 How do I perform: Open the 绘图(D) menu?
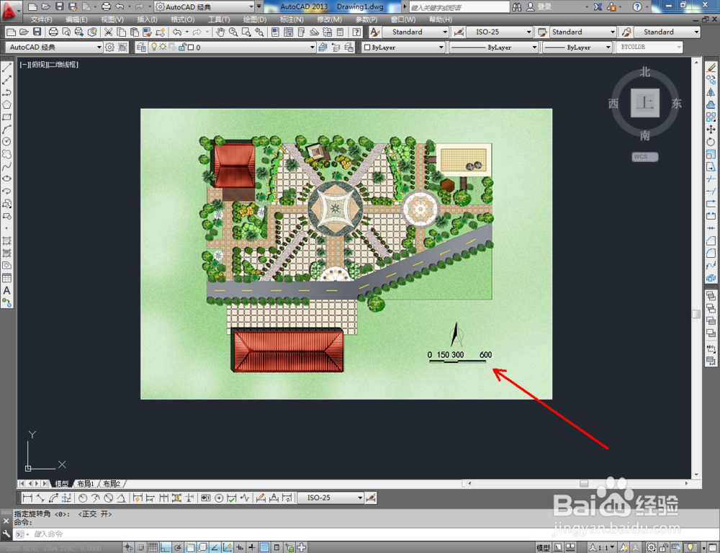(254, 19)
